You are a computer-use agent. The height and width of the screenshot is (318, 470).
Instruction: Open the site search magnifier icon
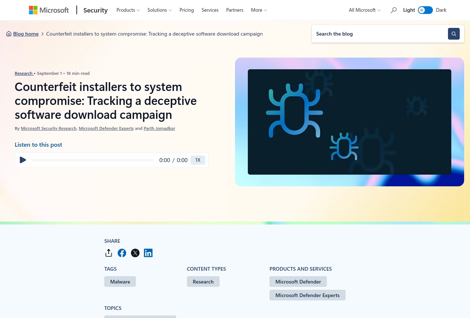click(394, 10)
